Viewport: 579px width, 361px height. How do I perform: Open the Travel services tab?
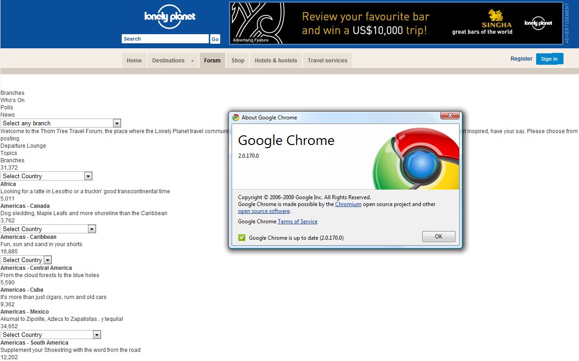pyautogui.click(x=327, y=61)
